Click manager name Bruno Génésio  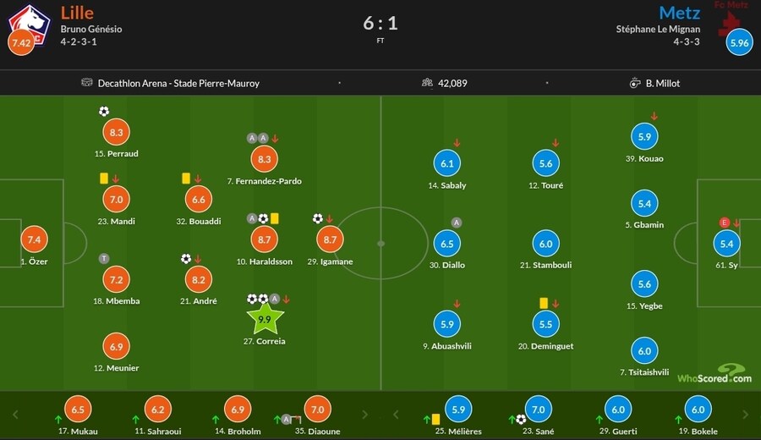coord(91,29)
